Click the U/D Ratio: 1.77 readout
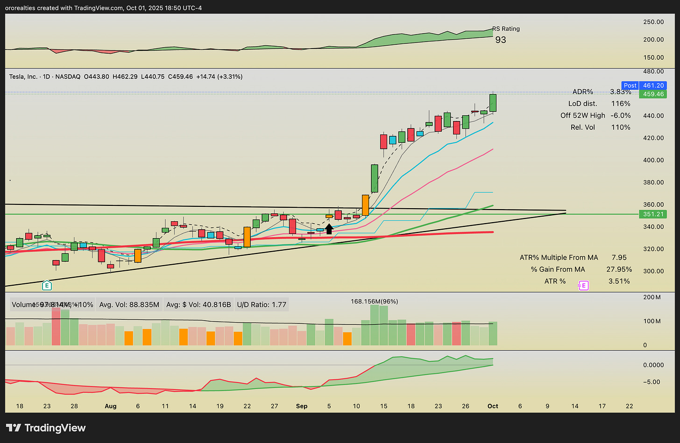This screenshot has width=680, height=443. coord(262,305)
